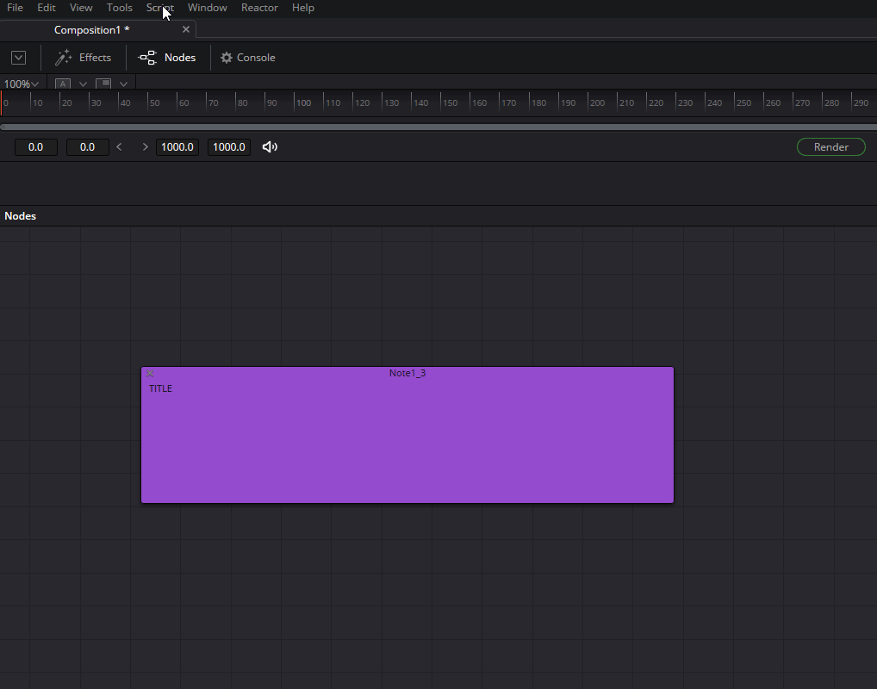Collapse the Note1_3 sticky note with its X icon

click(x=150, y=373)
